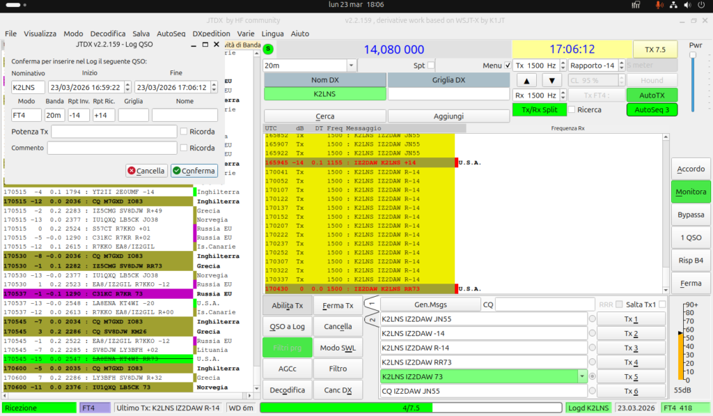Select message tab 2 beside Gen.Msgs
This screenshot has width=713, height=416.
coord(372,321)
